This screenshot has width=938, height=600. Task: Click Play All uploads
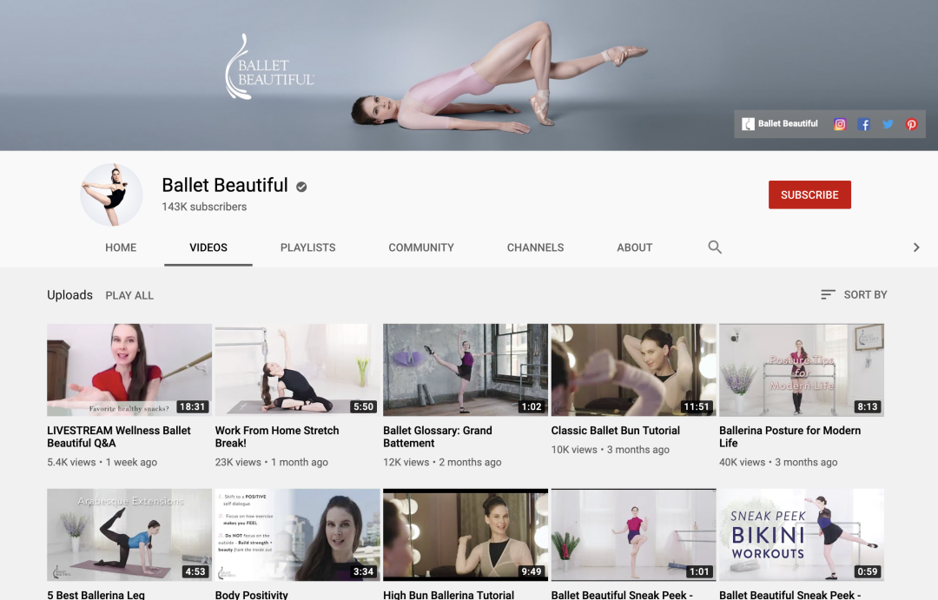129,295
